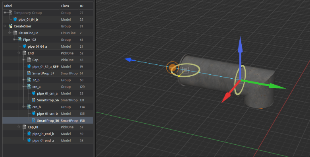Click the cube icon of pipe_01_crn_a
Image resolution: width=310 pixels, height=157 pixels.
34,93
